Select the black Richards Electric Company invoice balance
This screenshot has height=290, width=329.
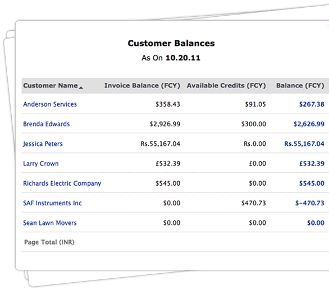coord(168,183)
